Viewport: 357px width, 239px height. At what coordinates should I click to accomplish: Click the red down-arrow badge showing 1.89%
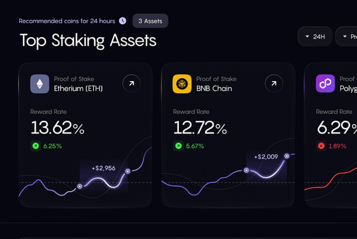[321, 146]
